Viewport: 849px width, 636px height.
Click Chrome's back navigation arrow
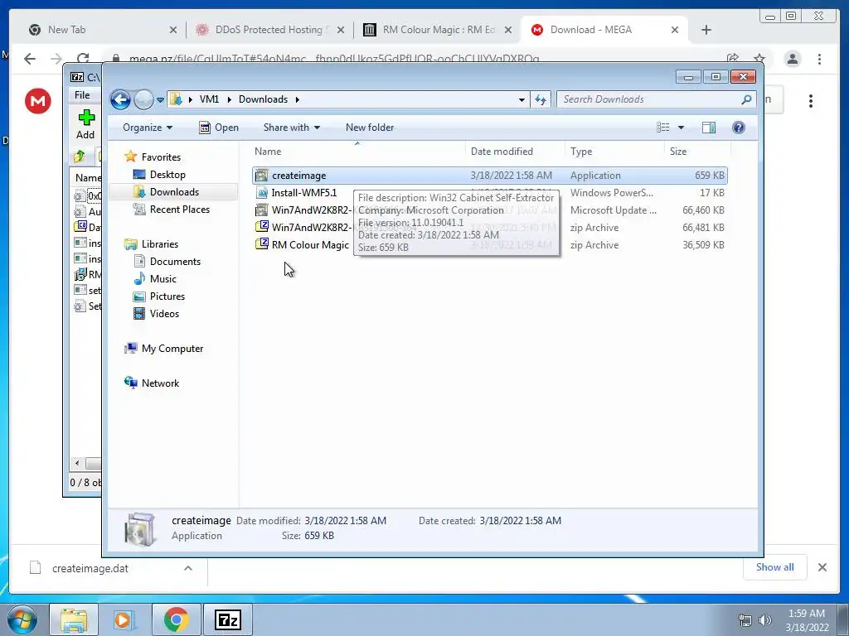(x=30, y=59)
